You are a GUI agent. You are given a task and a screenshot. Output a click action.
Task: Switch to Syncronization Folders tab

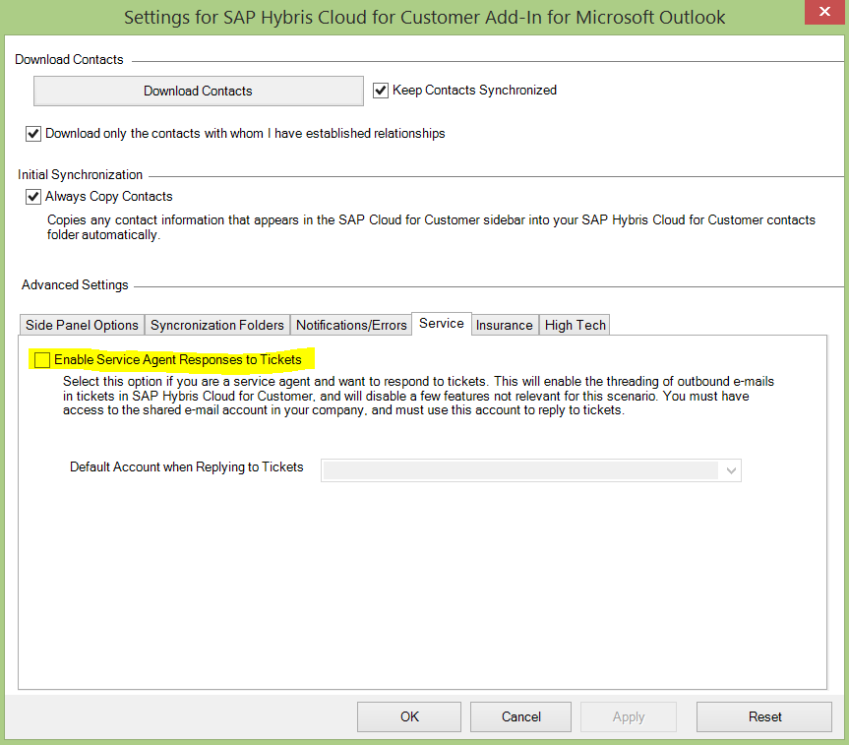tap(217, 325)
